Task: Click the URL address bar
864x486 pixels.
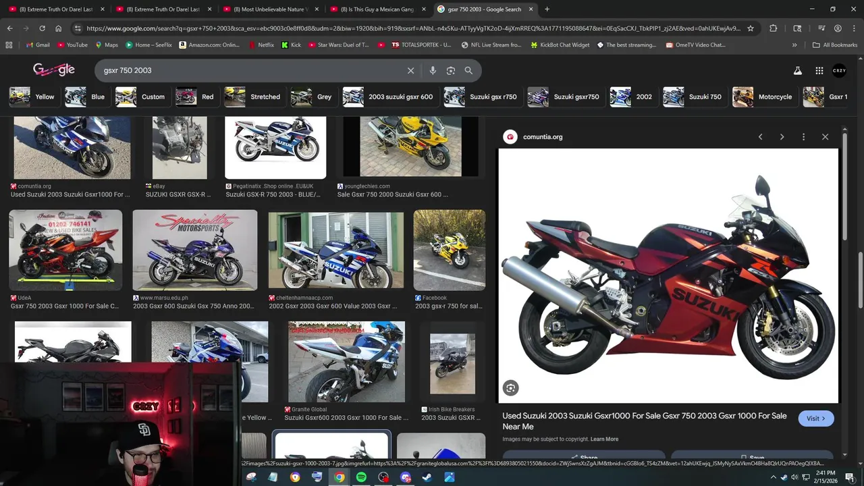Action: click(413, 28)
